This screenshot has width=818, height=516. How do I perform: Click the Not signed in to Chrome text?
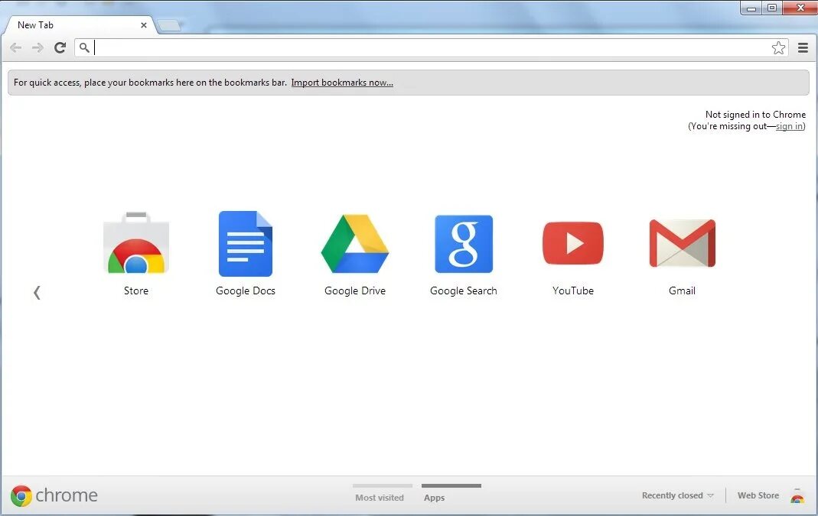click(755, 114)
